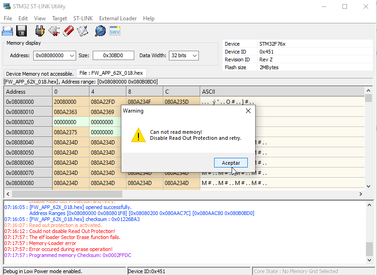Open the File menu
Screen dimensions: 377x275
click(8, 18)
